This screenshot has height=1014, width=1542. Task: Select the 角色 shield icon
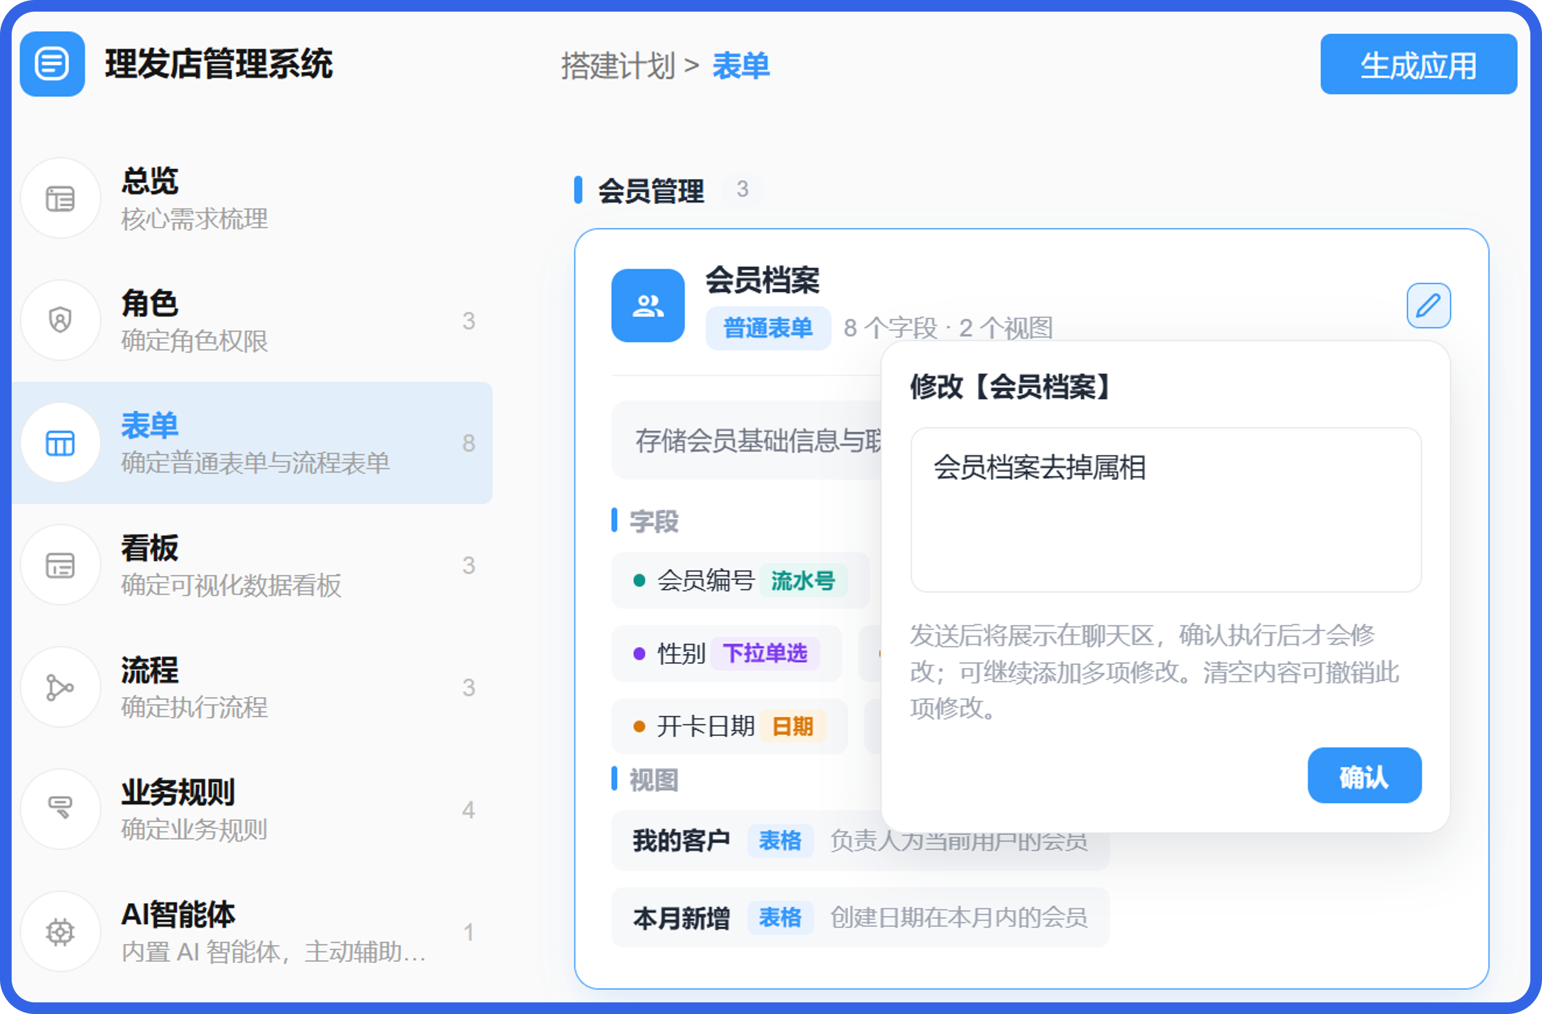[60, 320]
